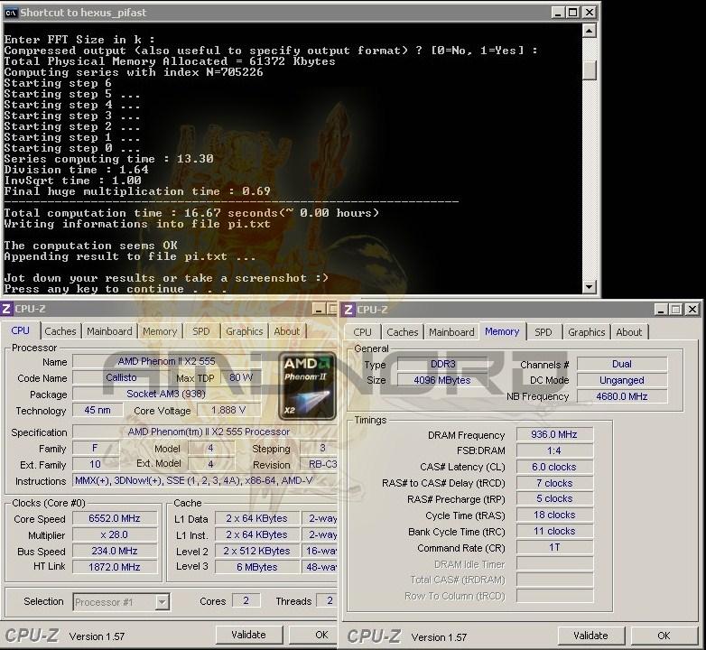
Task: Click the console scrollbar up arrow
Action: pyautogui.click(x=589, y=31)
